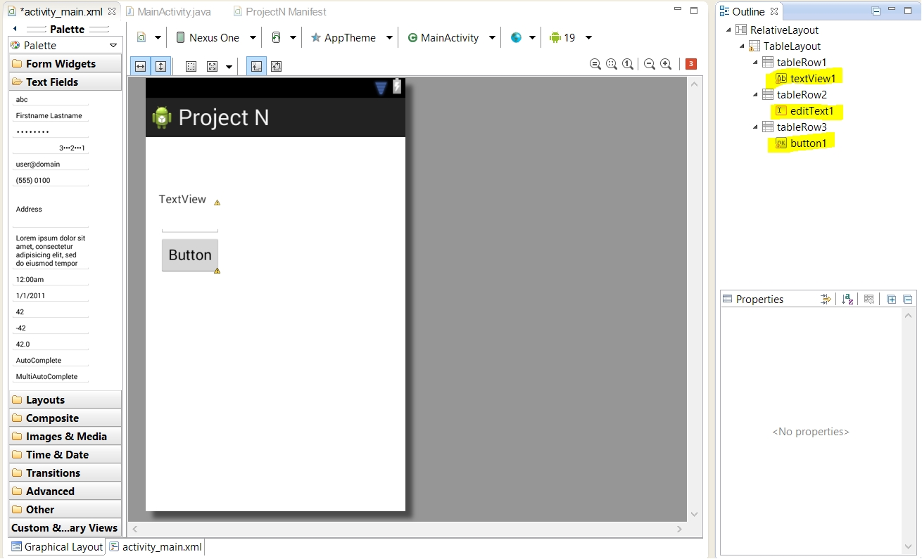Select textView1 in the Outline tree
This screenshot has height=559, width=922.
pos(806,79)
